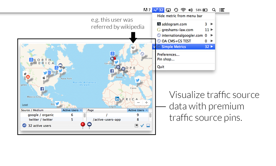Expand the greshams-law.com submenu arrow
This screenshot has width=276, height=166.
[x=212, y=30]
